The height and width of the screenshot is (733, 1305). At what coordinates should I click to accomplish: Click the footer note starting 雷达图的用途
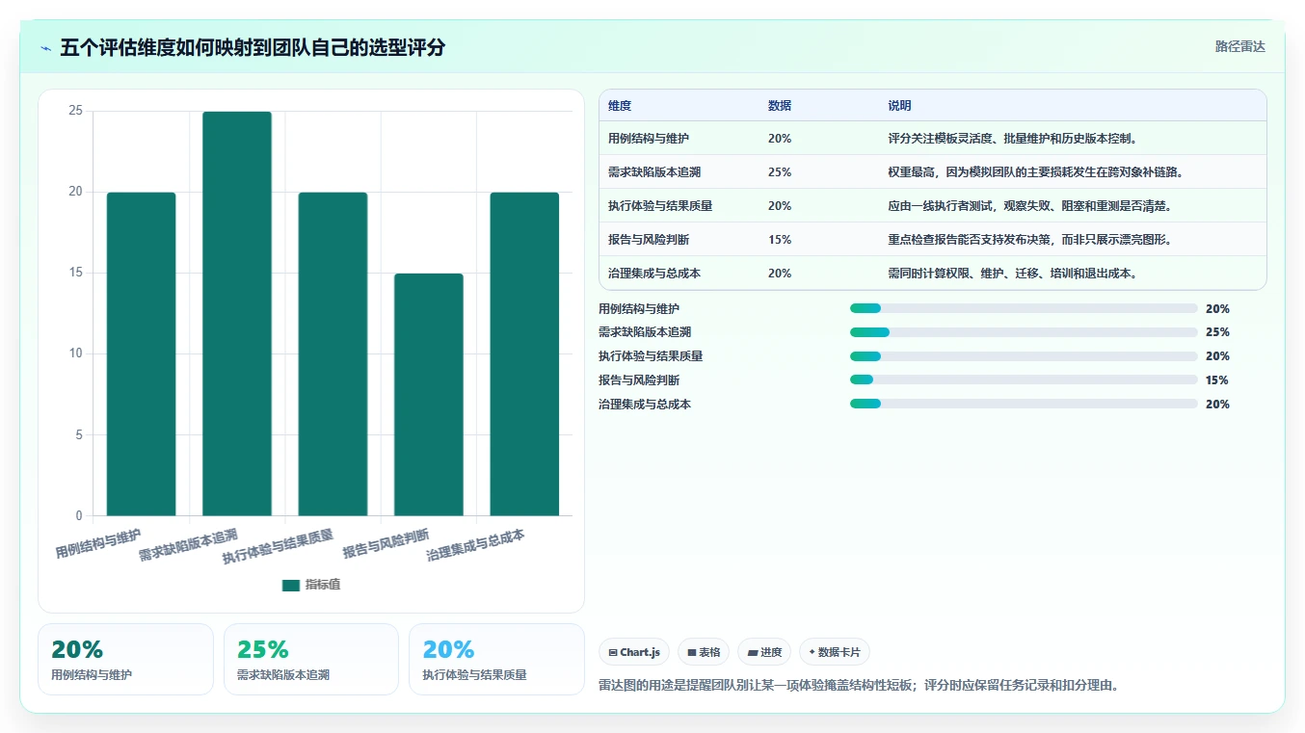(859, 686)
